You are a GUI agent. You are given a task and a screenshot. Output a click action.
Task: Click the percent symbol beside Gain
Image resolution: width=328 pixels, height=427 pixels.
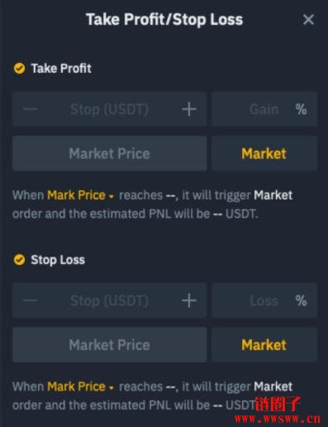coord(301,109)
